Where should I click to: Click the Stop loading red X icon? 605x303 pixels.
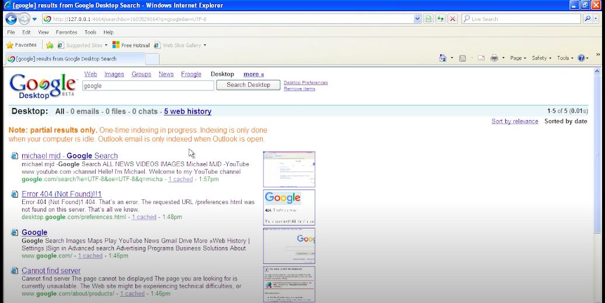[453, 19]
